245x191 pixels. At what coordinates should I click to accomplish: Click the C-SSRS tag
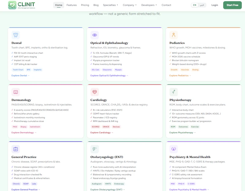point(191,184)
